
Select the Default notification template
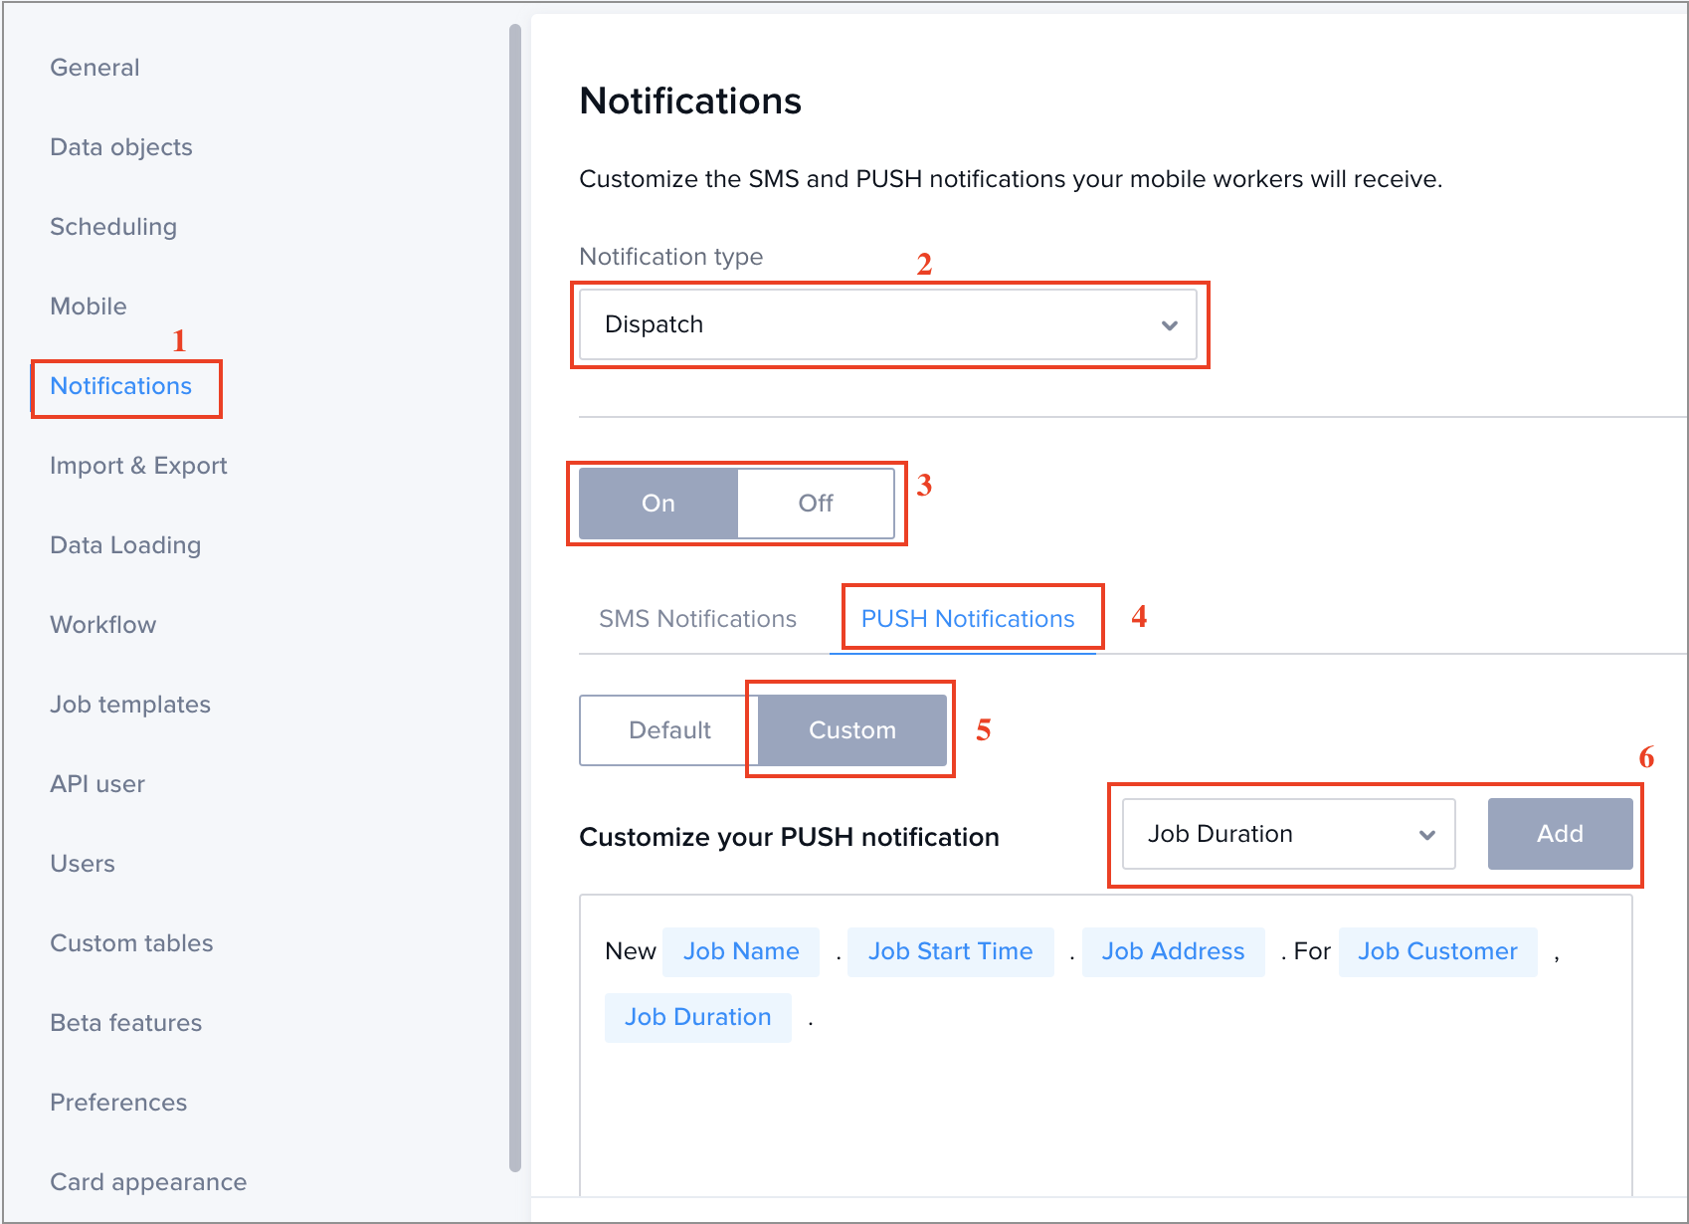point(669,729)
